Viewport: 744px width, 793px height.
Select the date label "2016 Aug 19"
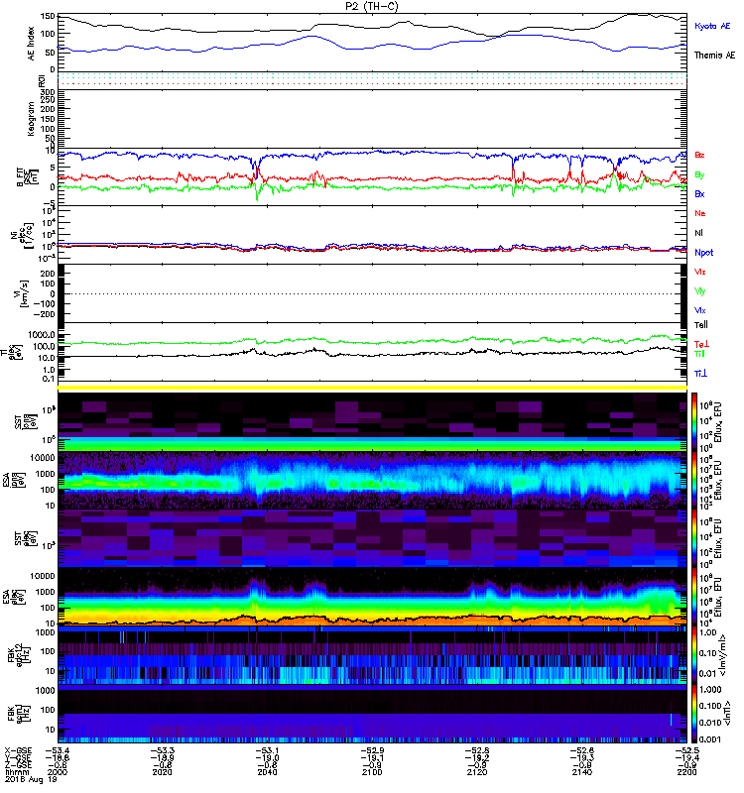[x=31, y=780]
